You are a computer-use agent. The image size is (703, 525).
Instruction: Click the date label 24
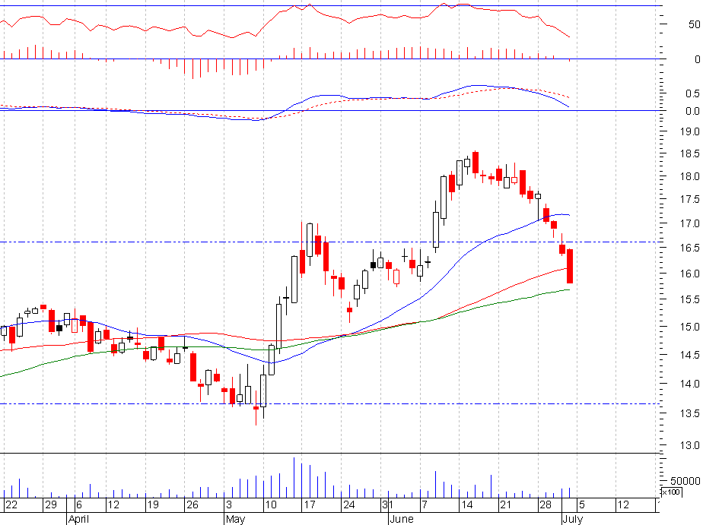pyautogui.click(x=348, y=504)
